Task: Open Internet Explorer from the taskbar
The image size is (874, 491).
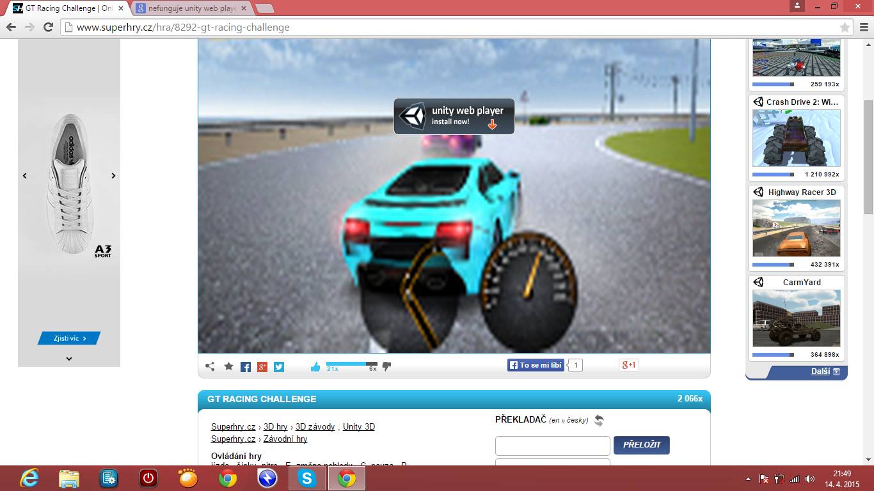Action: click(x=29, y=478)
